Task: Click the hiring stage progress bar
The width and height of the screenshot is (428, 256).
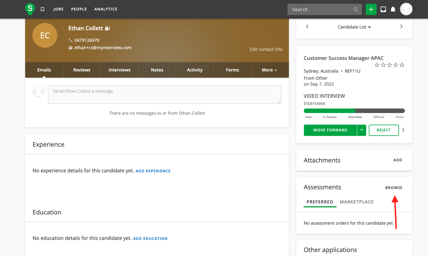Action: pos(354,111)
